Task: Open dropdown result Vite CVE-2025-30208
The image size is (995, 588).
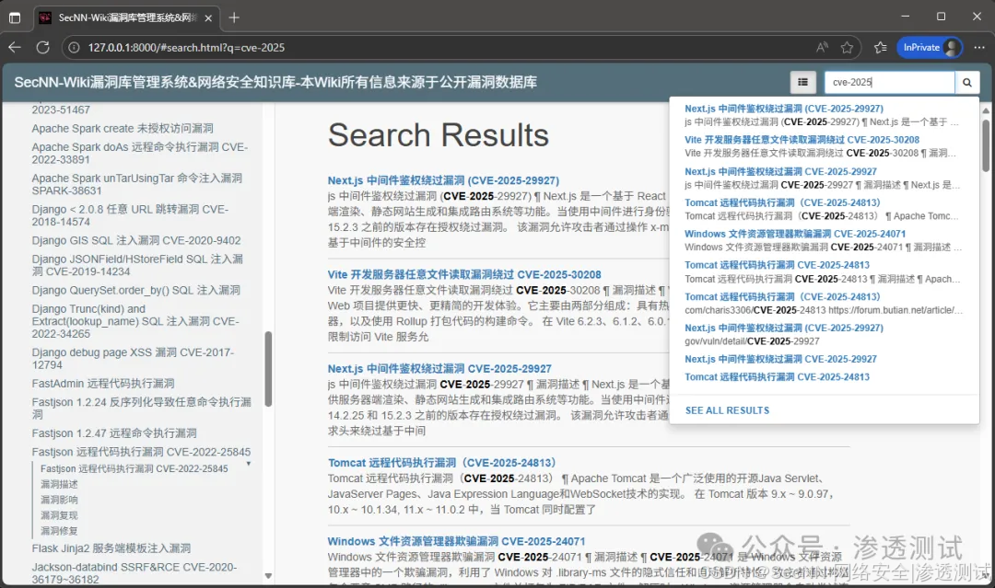Action: click(x=802, y=140)
